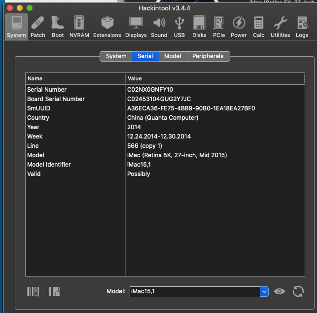Click the Model Identifier name cell
The height and width of the screenshot is (313, 317).
[49, 165]
